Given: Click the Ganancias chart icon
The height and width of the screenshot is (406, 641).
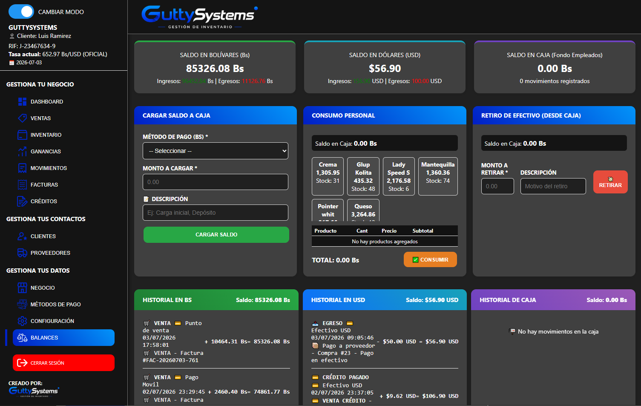Looking at the screenshot, I should pyautogui.click(x=22, y=151).
